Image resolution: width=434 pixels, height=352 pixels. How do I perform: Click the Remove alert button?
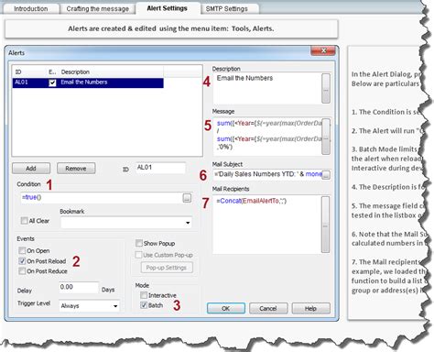coord(76,169)
